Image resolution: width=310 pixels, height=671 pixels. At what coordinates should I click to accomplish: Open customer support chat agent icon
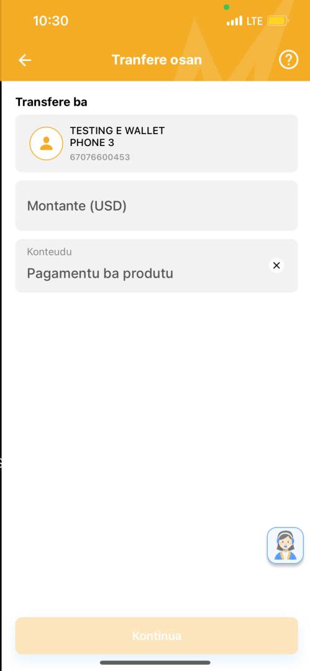(x=285, y=545)
